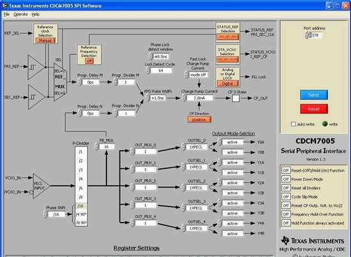Open the OUTSEL_3 LVPECL dropdown
The image size is (351, 257).
tap(196, 209)
